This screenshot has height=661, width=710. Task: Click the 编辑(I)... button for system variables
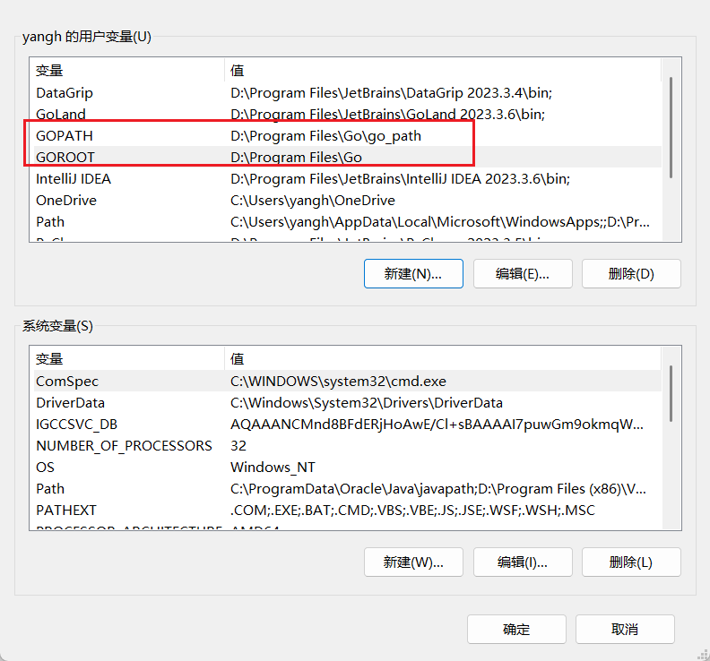pos(523,562)
